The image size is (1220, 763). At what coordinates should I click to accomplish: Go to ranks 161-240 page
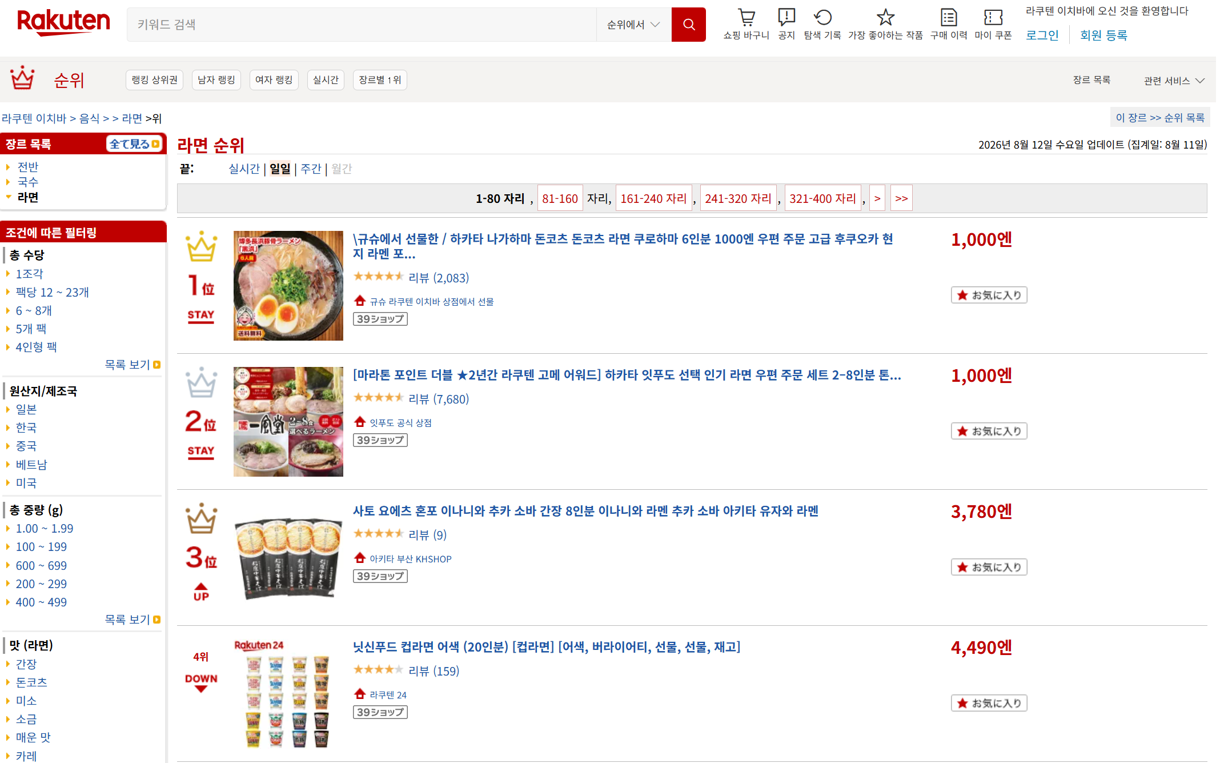tap(653, 198)
